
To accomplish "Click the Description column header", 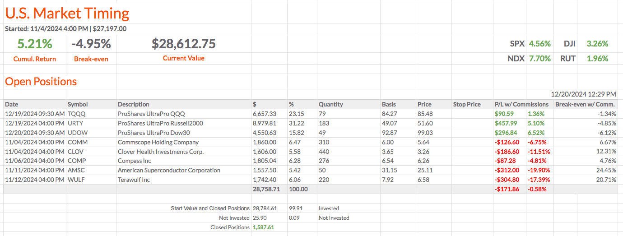I will [134, 104].
